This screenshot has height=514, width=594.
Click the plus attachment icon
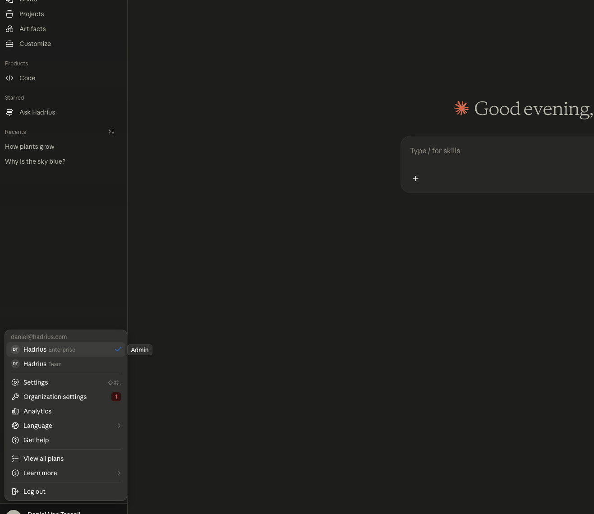click(x=415, y=179)
